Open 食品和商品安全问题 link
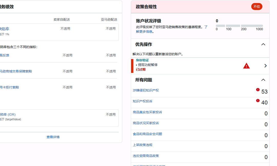 pos(147,134)
